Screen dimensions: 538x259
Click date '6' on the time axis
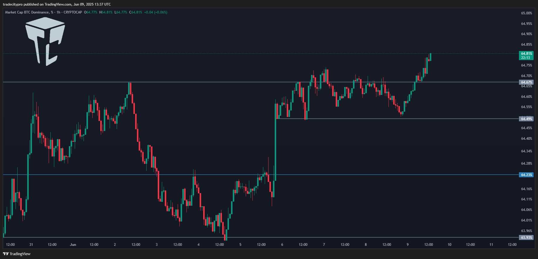(282, 245)
